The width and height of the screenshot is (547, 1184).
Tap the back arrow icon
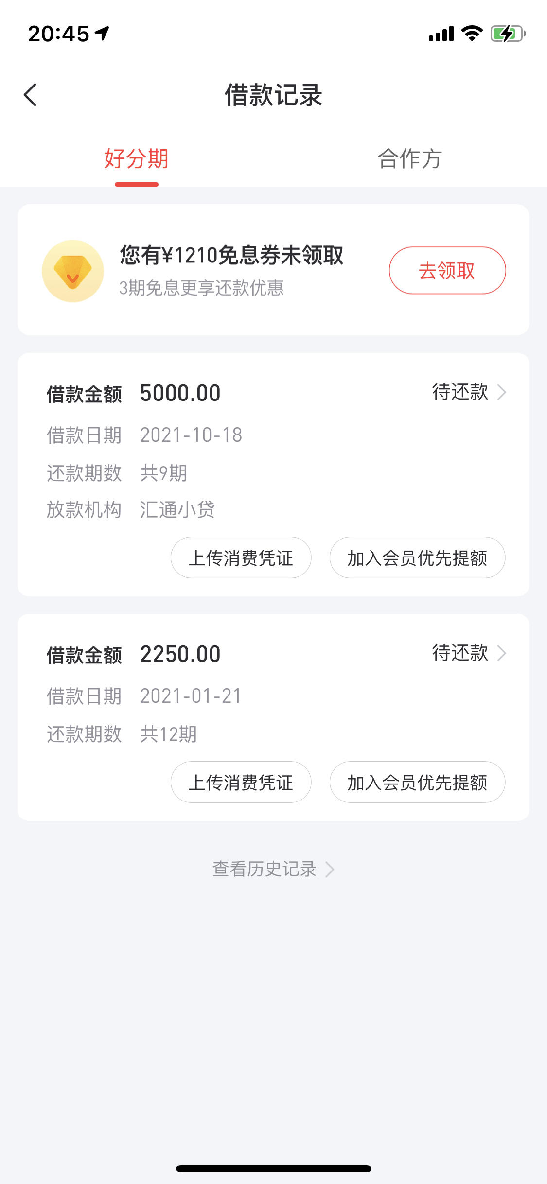tap(30, 95)
